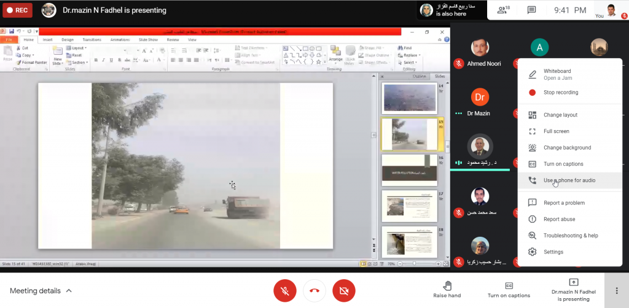The width and height of the screenshot is (629, 308).
Task: Open the Change layout option
Action: click(x=560, y=115)
